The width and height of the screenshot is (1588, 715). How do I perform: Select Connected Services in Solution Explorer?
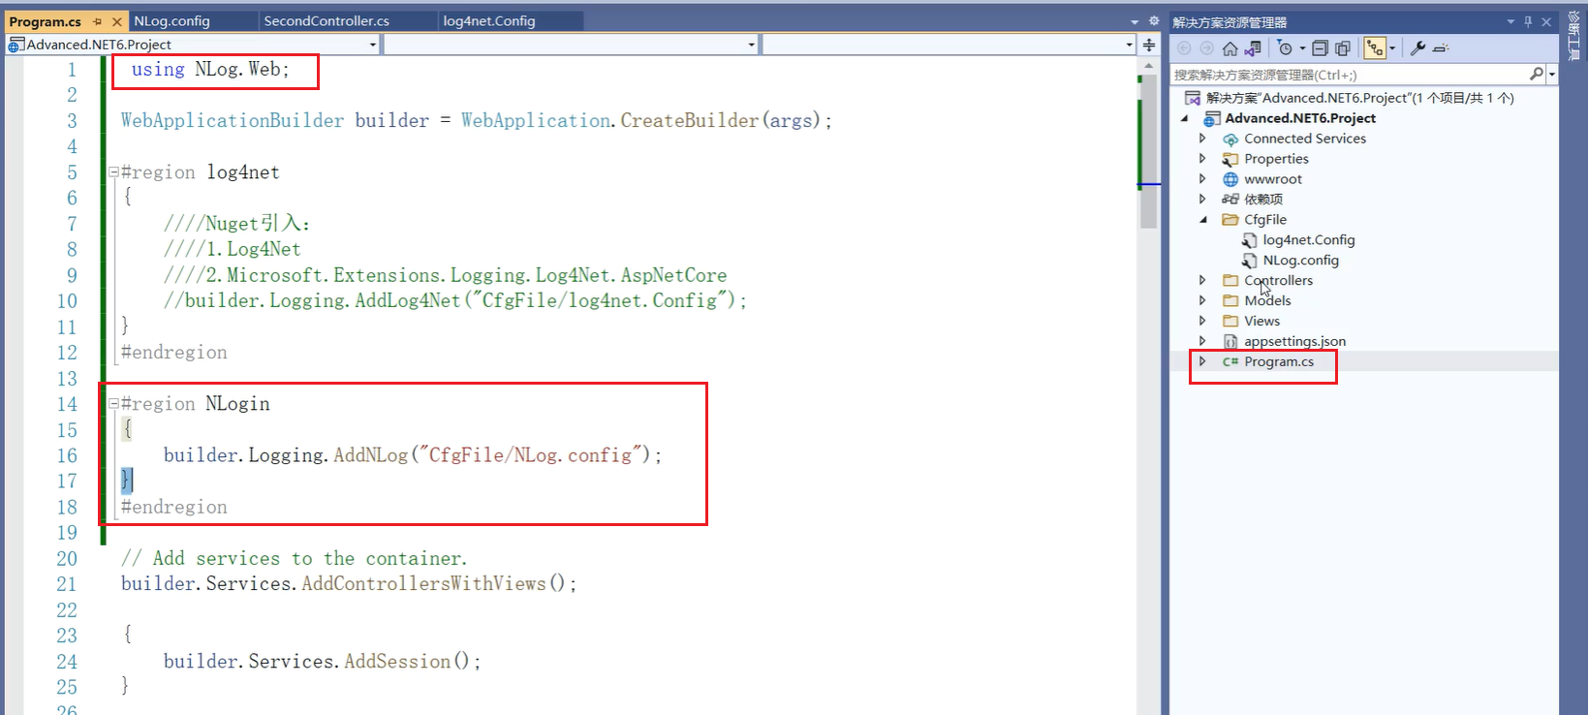click(x=1305, y=139)
